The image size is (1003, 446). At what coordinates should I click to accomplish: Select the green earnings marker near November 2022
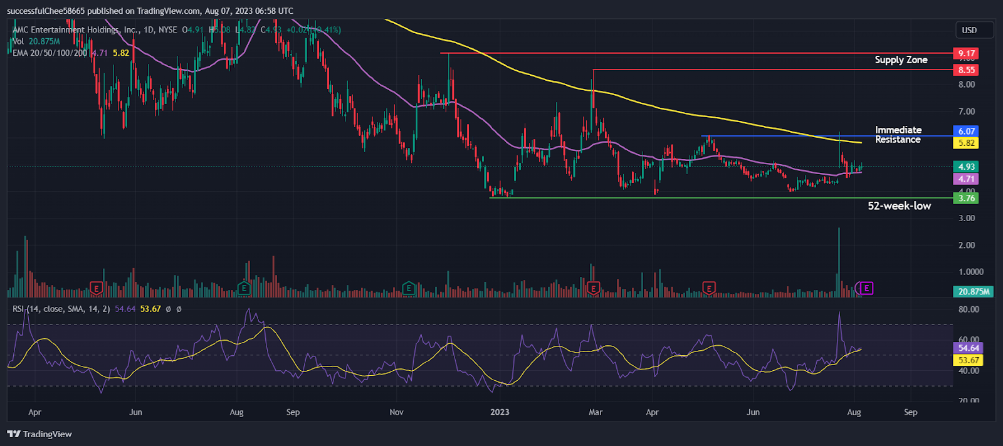pyautogui.click(x=409, y=289)
